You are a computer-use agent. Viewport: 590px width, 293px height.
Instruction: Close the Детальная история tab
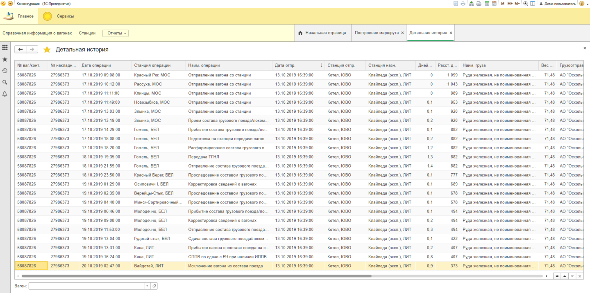451,33
